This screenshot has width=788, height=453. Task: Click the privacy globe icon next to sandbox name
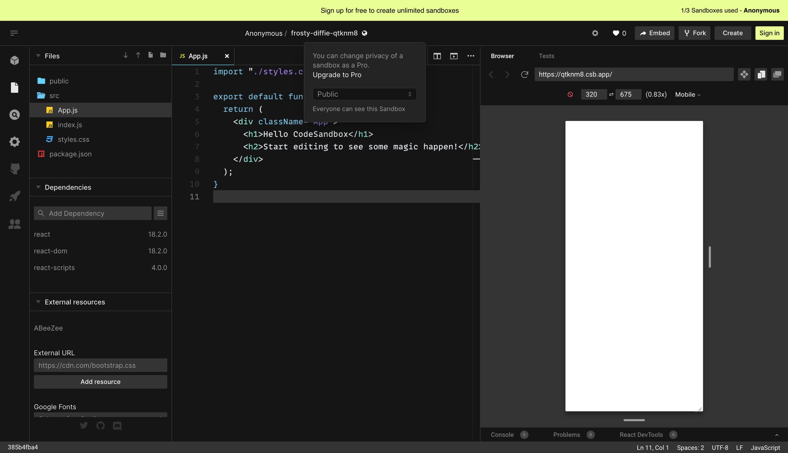[364, 33]
